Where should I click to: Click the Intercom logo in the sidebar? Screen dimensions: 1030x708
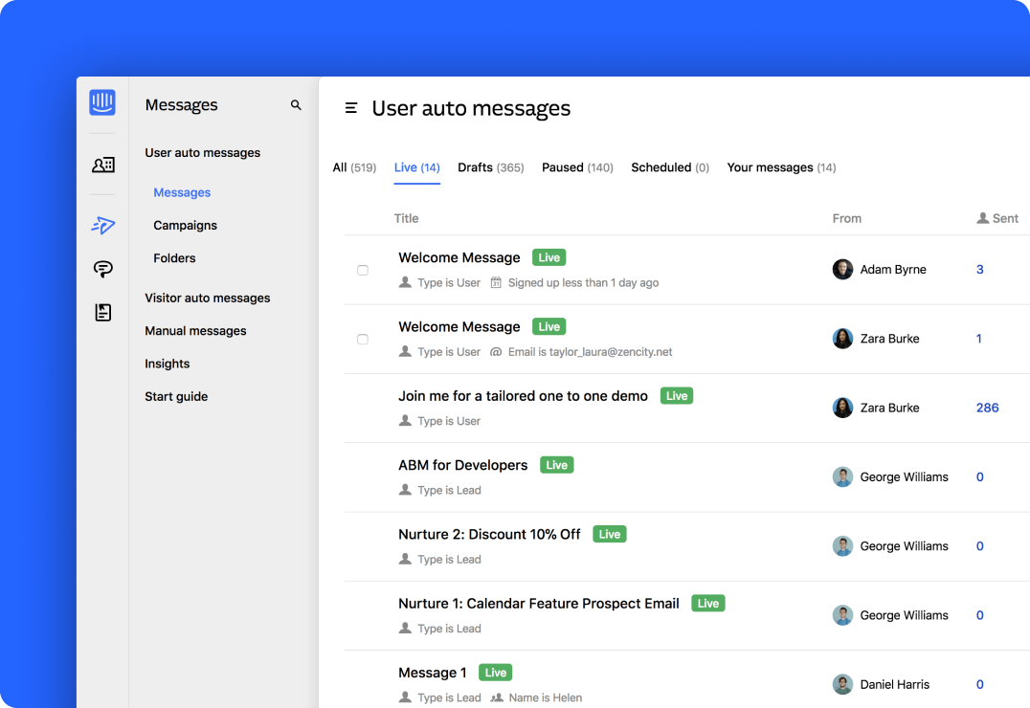(101, 101)
